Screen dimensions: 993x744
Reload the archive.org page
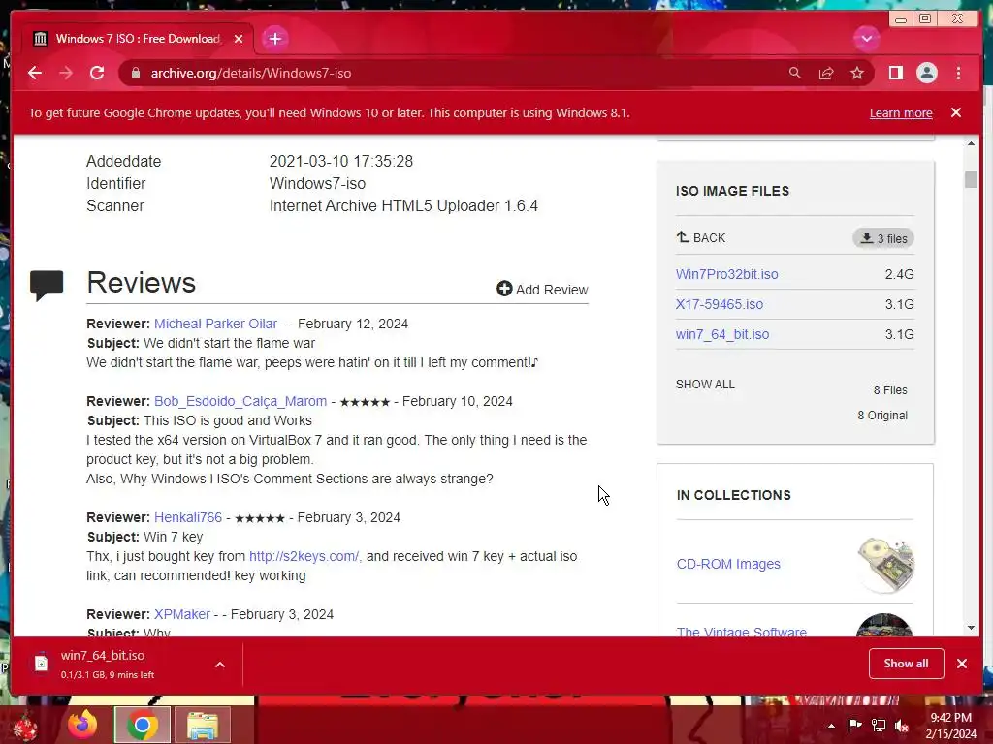click(x=97, y=73)
